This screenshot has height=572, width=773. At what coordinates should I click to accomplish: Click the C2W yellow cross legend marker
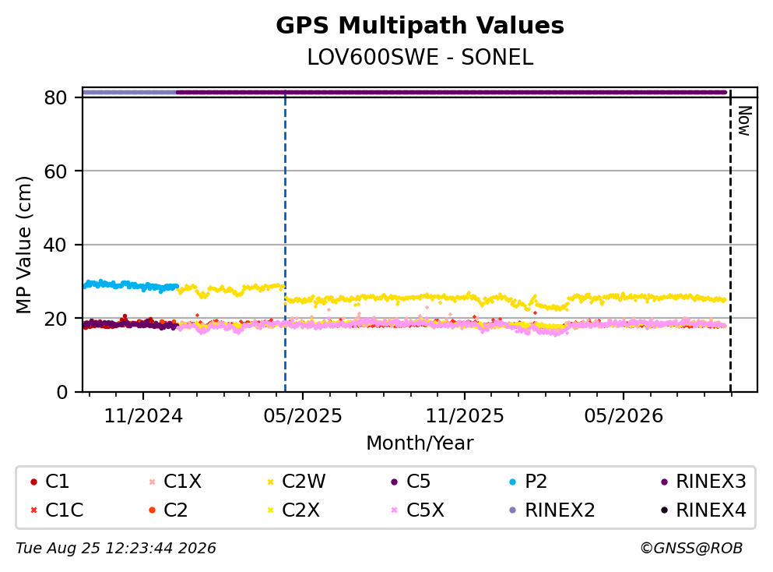(270, 482)
